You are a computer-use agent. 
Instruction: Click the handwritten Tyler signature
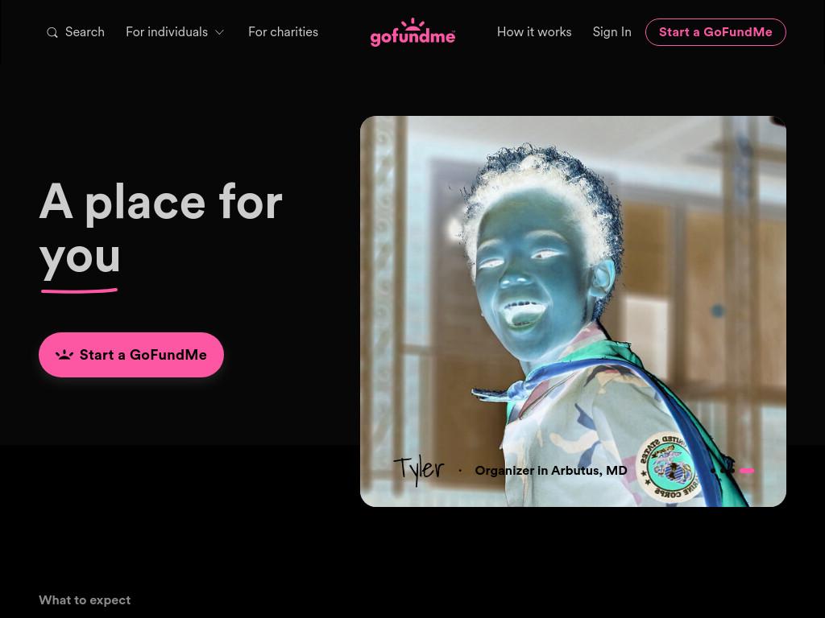(419, 470)
